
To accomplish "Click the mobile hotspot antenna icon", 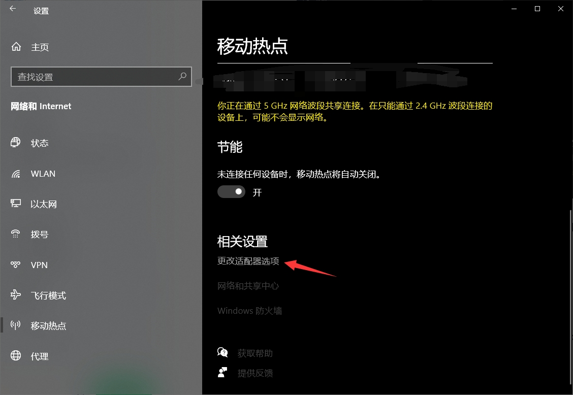I will (15, 325).
